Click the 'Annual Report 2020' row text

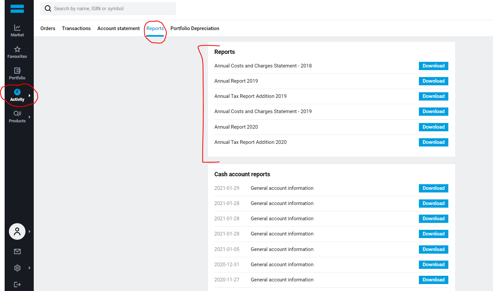tap(236, 127)
